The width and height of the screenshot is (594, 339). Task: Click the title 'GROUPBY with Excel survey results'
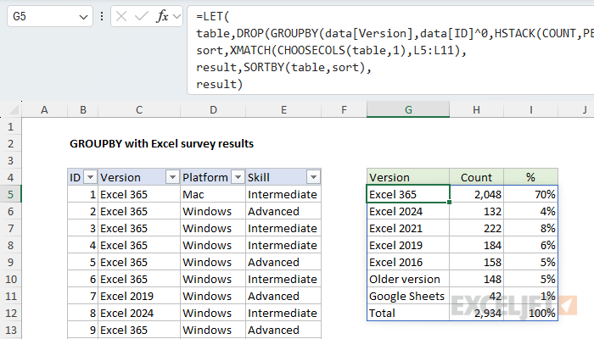point(161,144)
